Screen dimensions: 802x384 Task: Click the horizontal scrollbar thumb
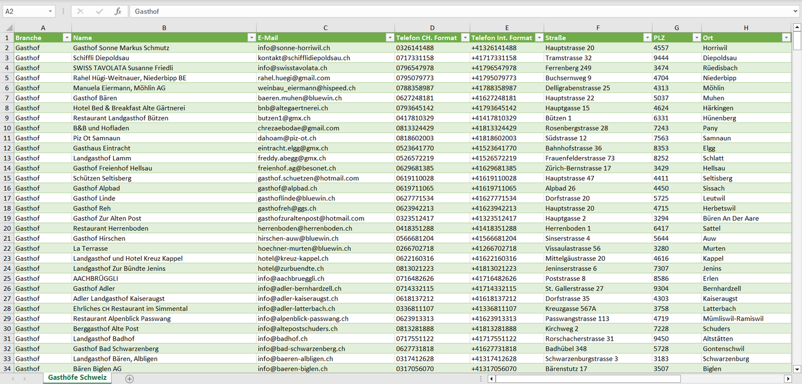587,378
